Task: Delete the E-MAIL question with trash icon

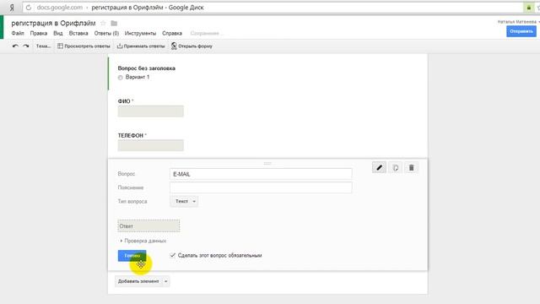Action: [x=411, y=167]
